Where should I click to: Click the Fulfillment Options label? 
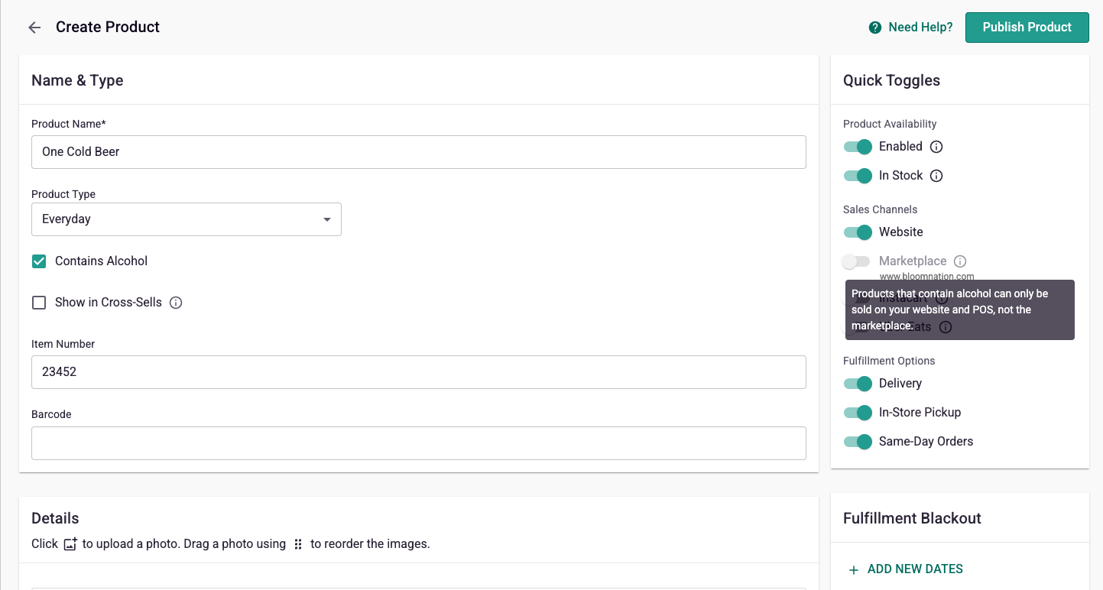pos(889,361)
